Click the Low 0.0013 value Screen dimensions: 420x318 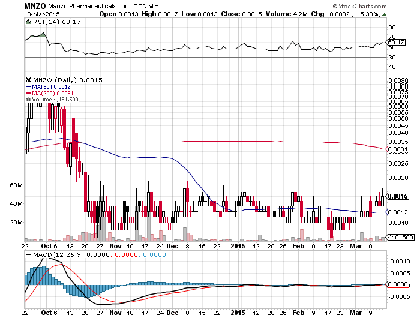199,14
